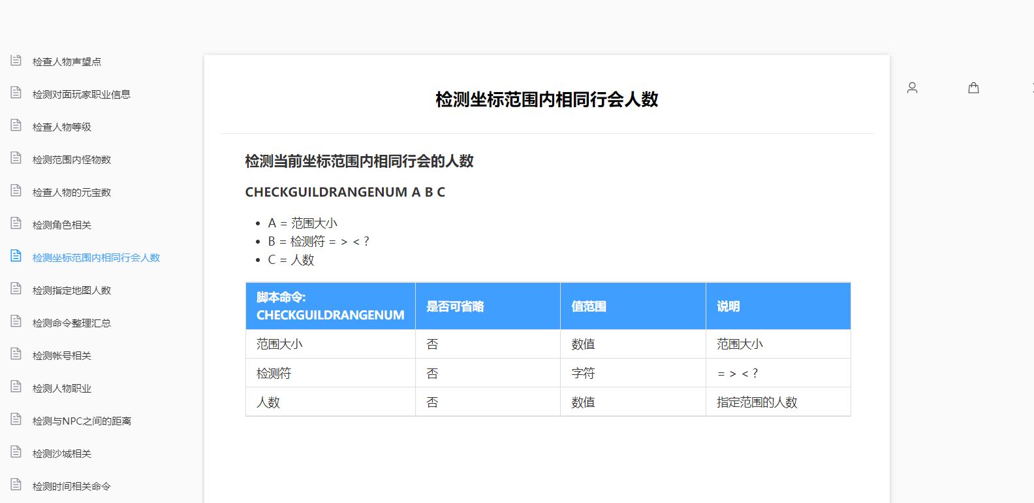Click highlighted document icon beside 检测坐标范围内相同行会人数

click(16, 256)
